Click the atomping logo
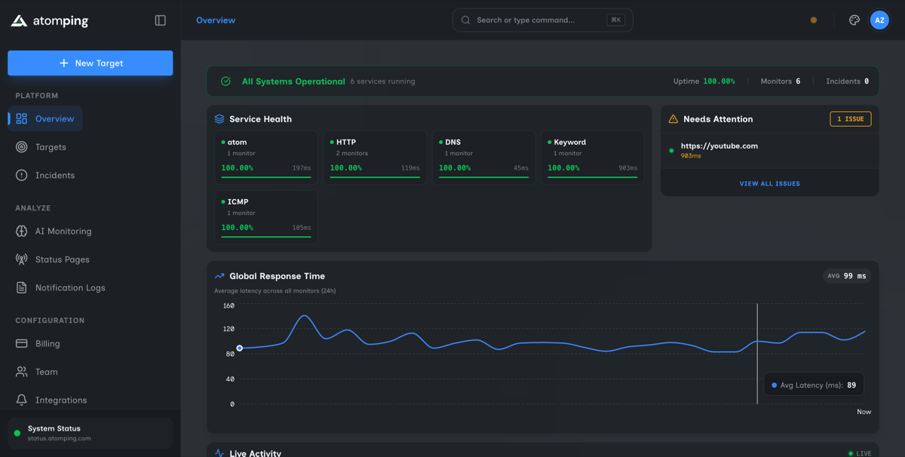 click(49, 20)
